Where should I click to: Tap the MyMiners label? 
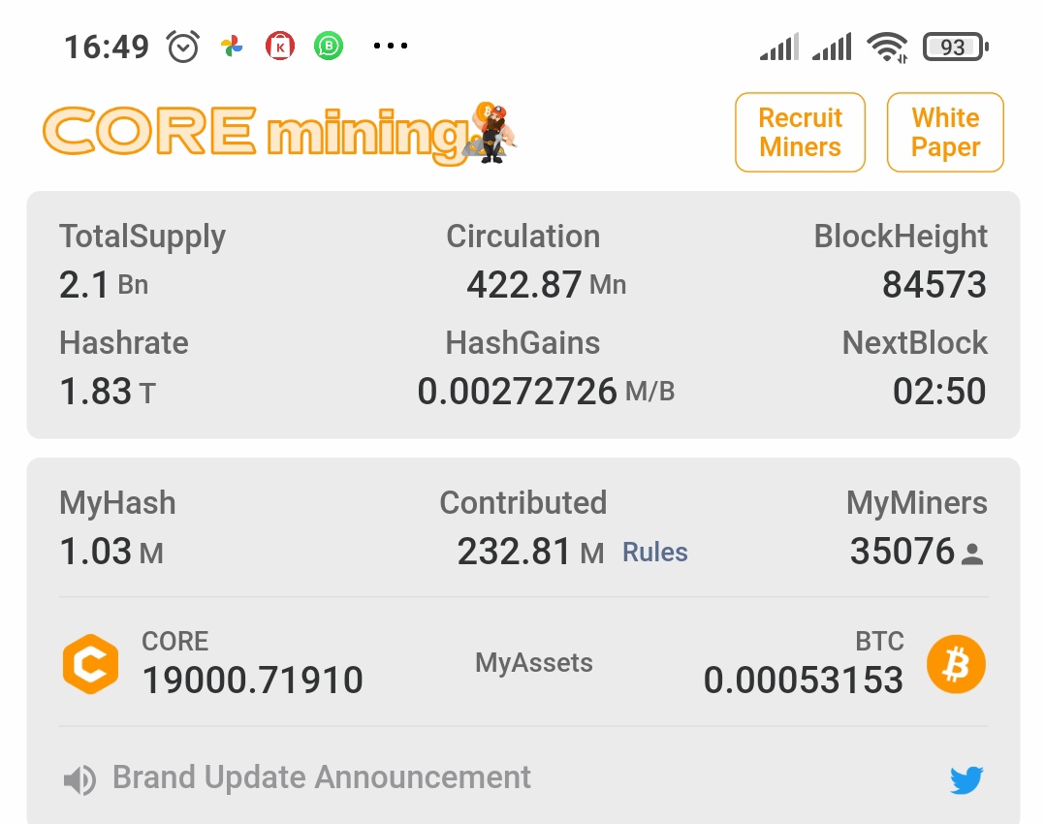coord(916,505)
